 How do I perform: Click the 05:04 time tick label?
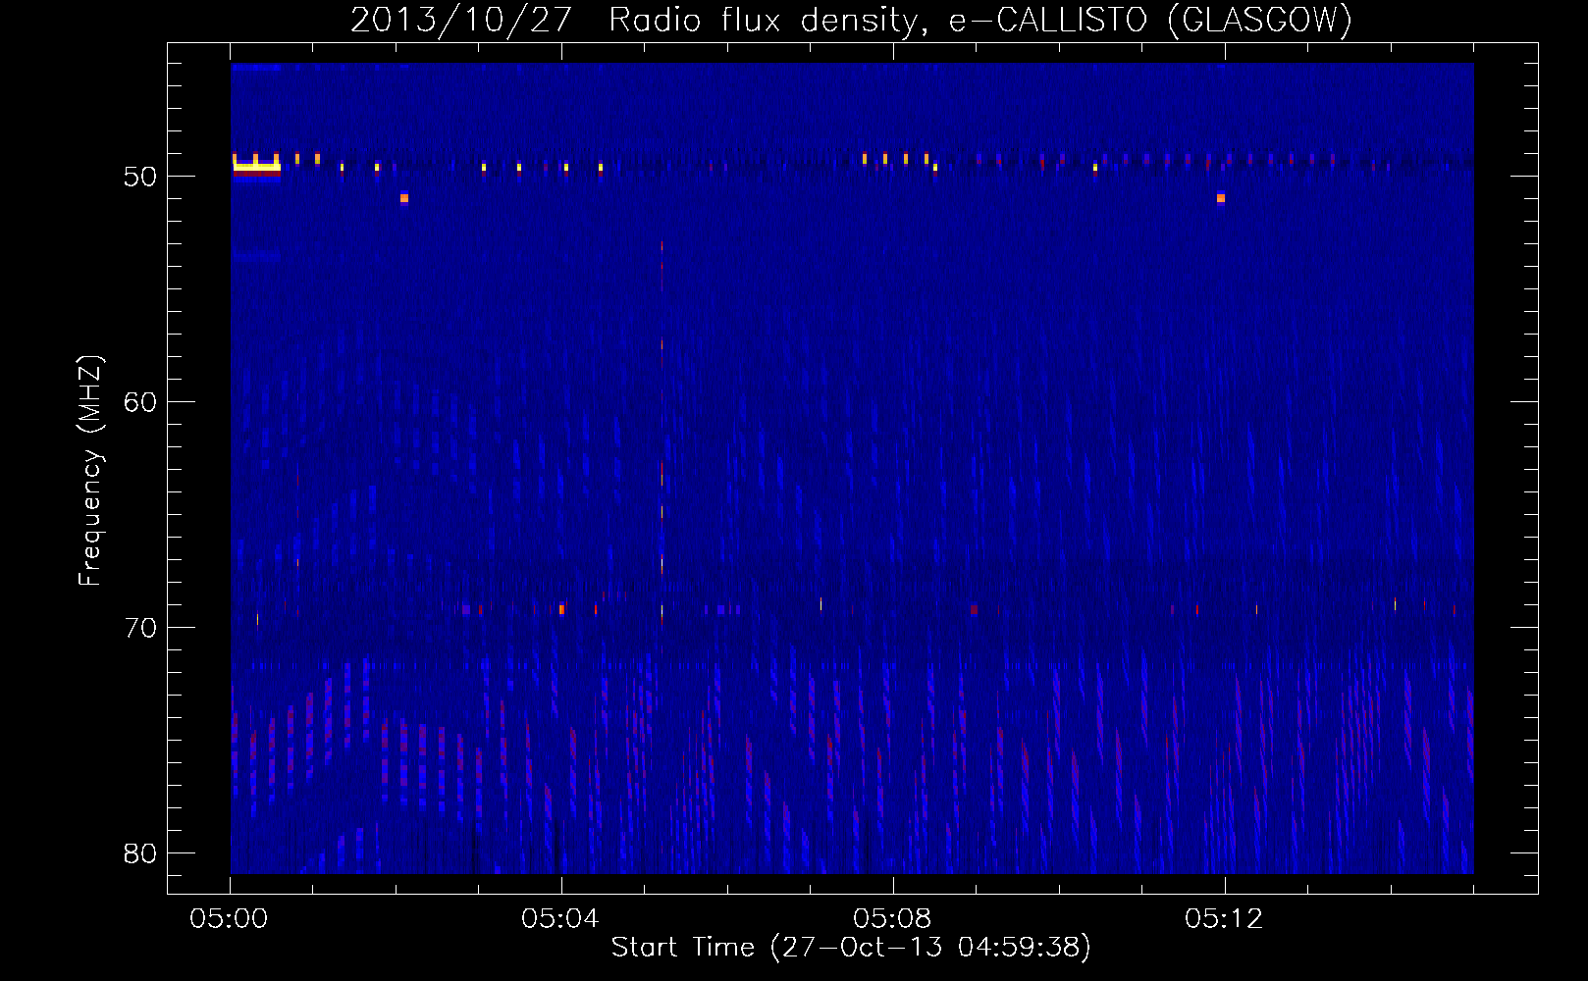pyautogui.click(x=560, y=919)
